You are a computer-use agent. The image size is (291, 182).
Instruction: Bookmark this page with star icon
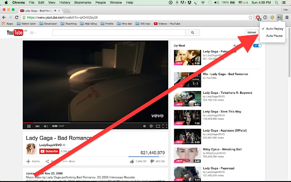[x=251, y=17]
